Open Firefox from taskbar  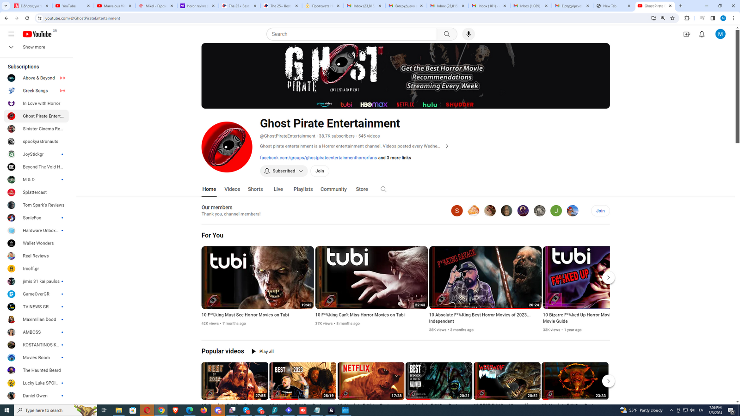204,410
